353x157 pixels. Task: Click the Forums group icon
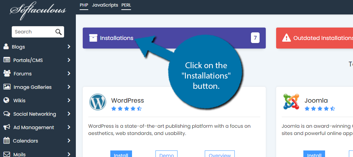point(7,73)
